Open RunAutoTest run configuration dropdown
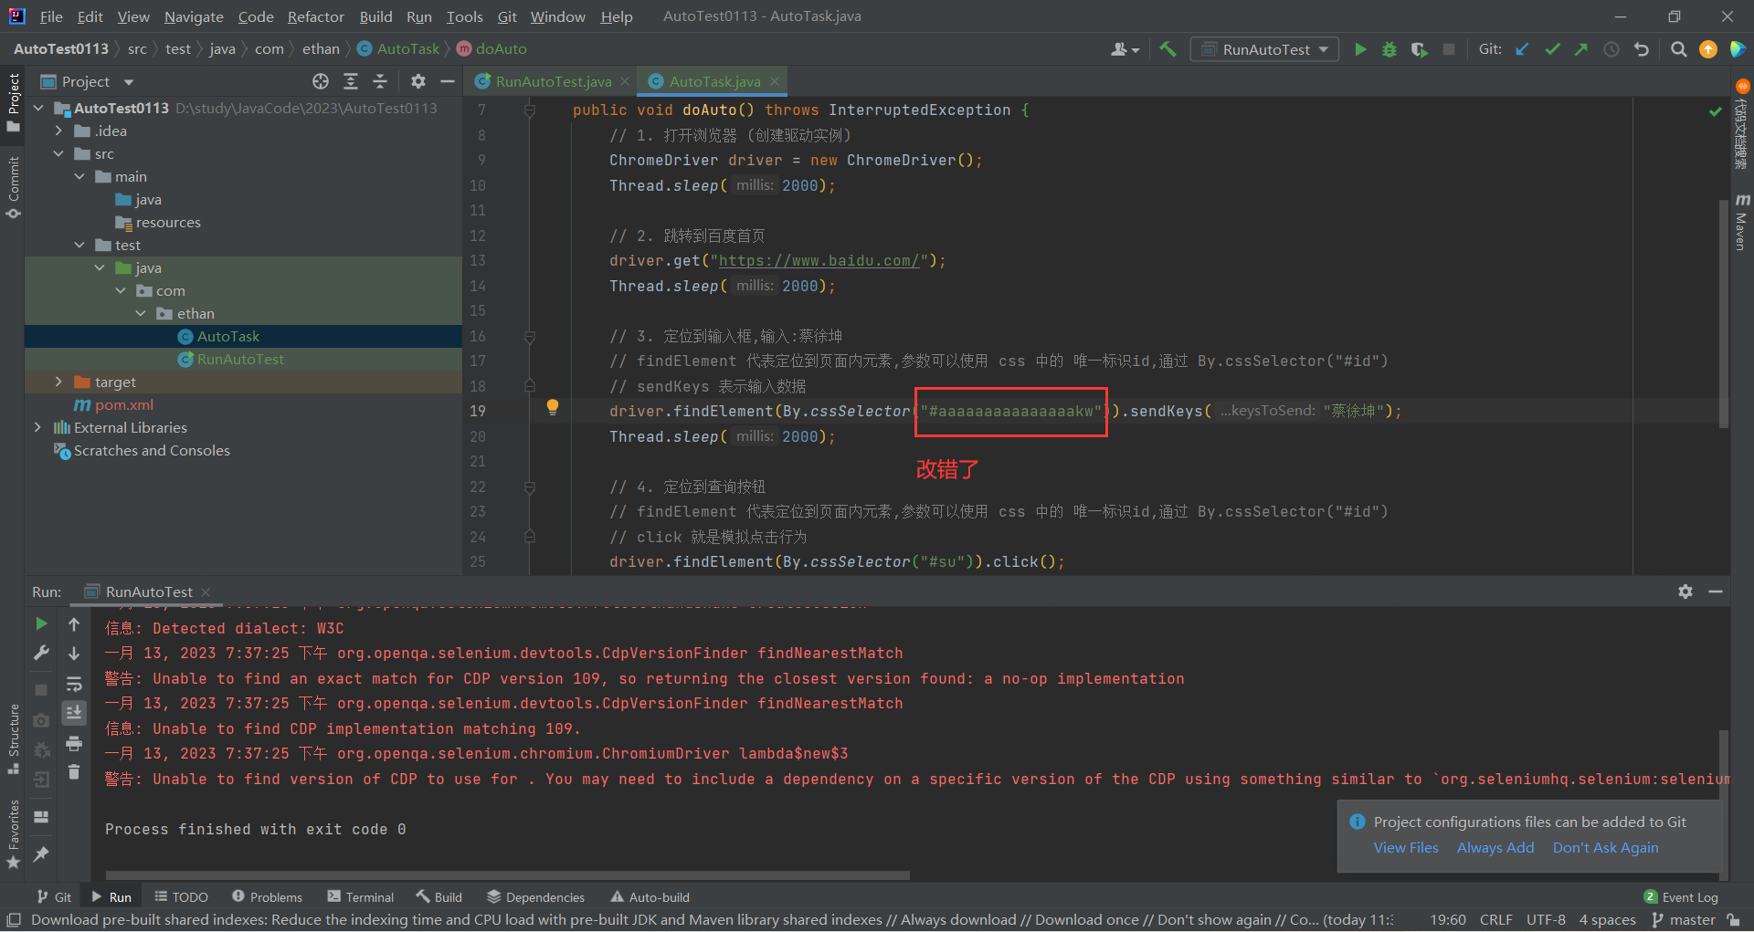Screen dimensions: 1754x932 coord(1264,49)
